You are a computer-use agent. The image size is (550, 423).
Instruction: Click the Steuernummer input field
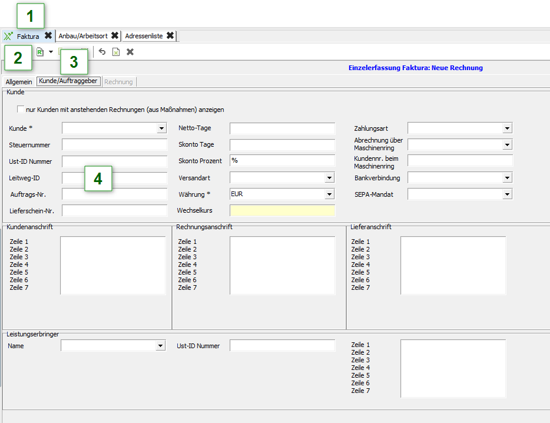(114, 145)
